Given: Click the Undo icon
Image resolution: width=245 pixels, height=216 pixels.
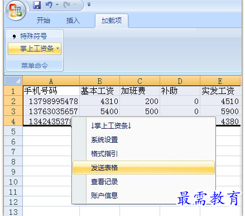Looking at the screenshot, I should (x=49, y=4).
